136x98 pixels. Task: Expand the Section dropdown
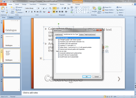20,13
